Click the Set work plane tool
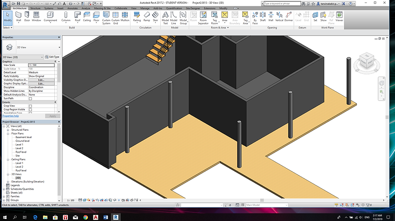Image resolution: width=395 pixels, height=221 pixels. pos(315,17)
